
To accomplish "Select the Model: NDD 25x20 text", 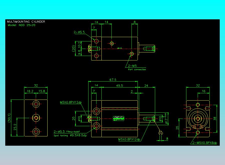I will coord(22,25).
